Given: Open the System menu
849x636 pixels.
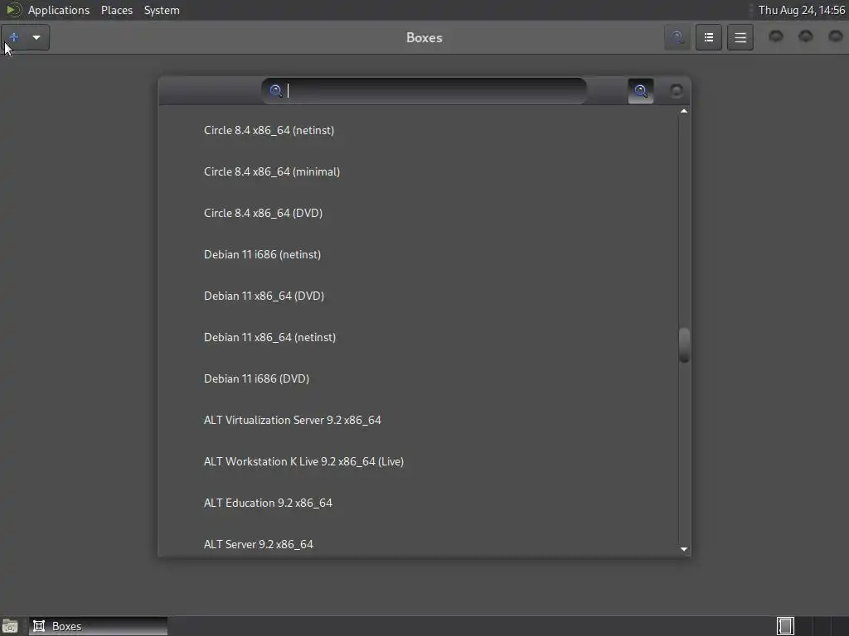Looking at the screenshot, I should tap(162, 10).
